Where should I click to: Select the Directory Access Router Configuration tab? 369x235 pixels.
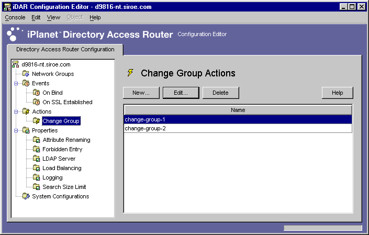point(65,49)
